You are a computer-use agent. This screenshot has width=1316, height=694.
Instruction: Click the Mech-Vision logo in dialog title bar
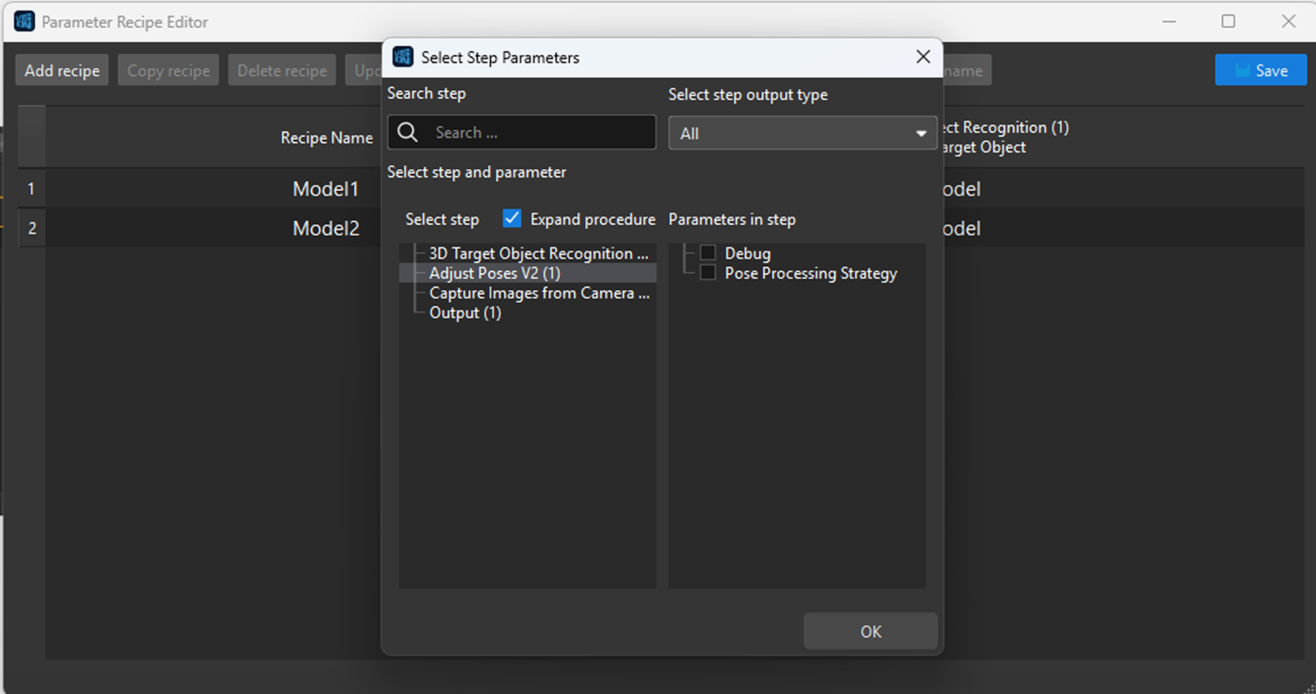pyautogui.click(x=403, y=57)
